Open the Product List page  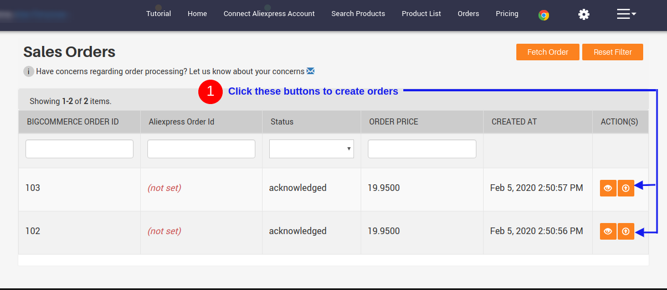421,14
